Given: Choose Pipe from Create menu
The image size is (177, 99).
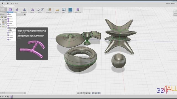Looking at the screenshot, I should pyautogui.click(x=12, y=28).
